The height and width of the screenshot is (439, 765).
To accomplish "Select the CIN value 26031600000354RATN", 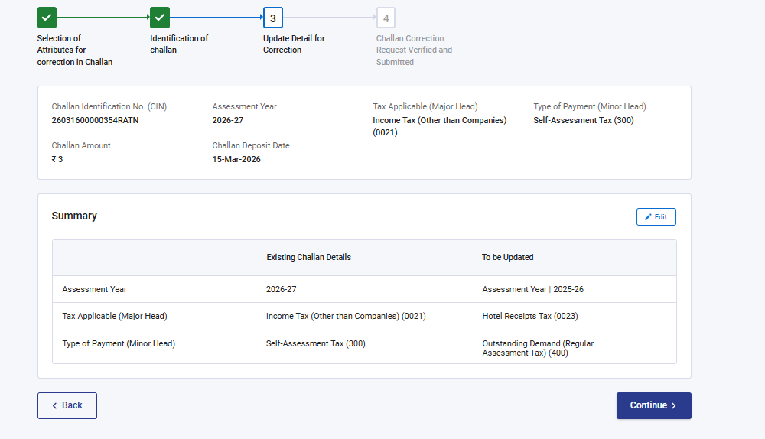I will pyautogui.click(x=95, y=120).
